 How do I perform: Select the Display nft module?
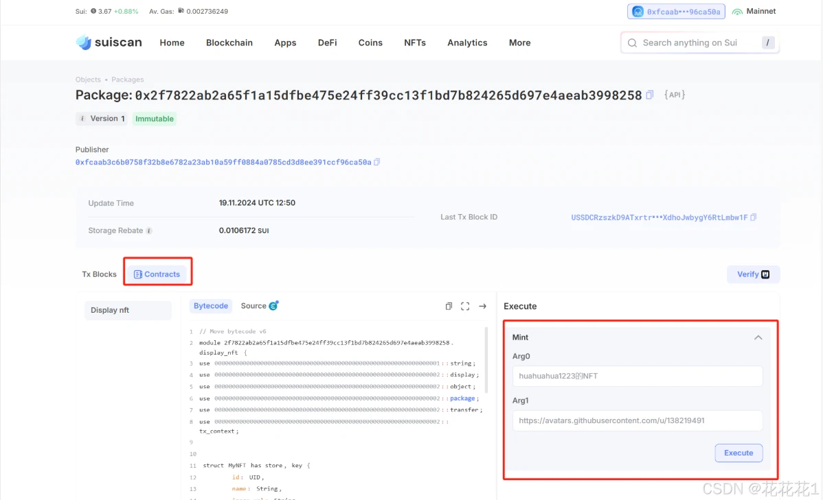[x=128, y=310]
